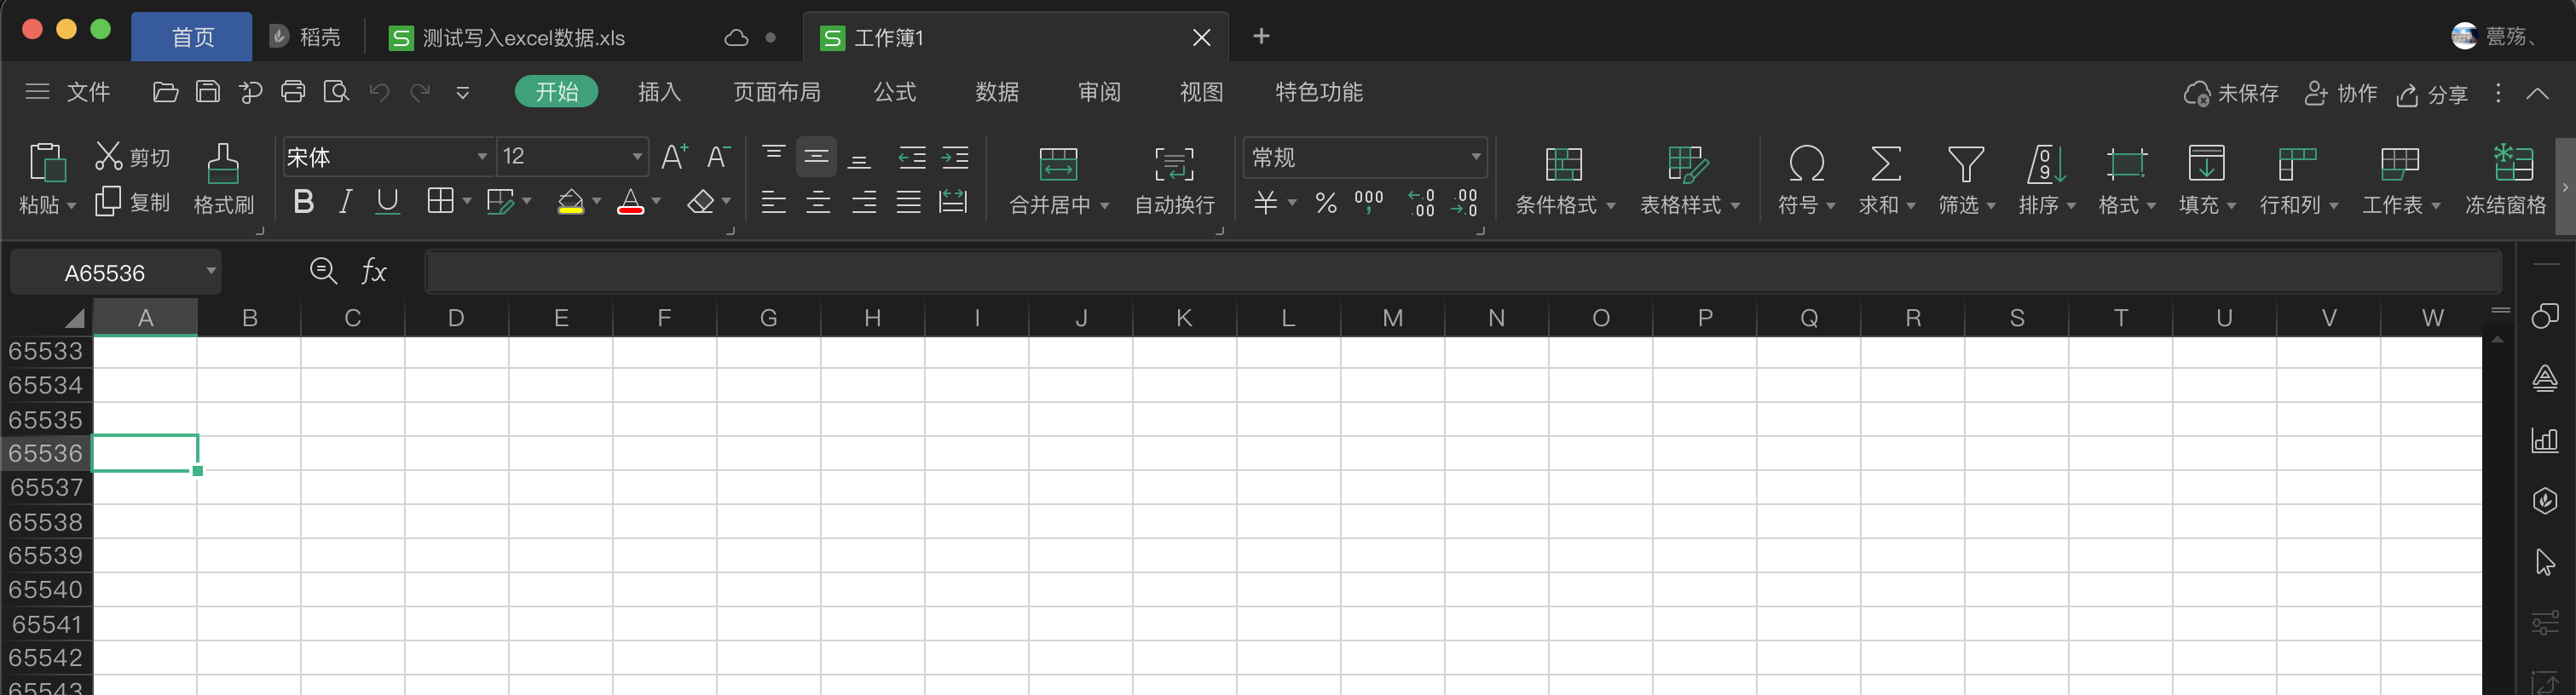Toggle Wrap Text (自动换行)
The image size is (2576, 695).
point(1174,164)
